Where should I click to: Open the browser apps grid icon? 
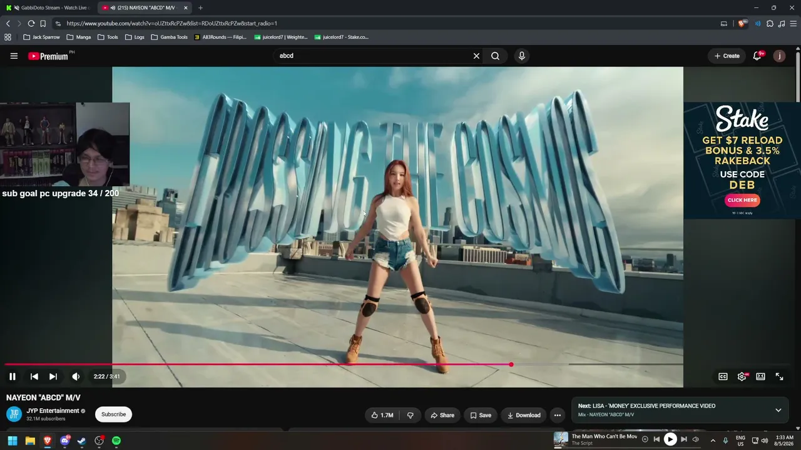(8, 37)
